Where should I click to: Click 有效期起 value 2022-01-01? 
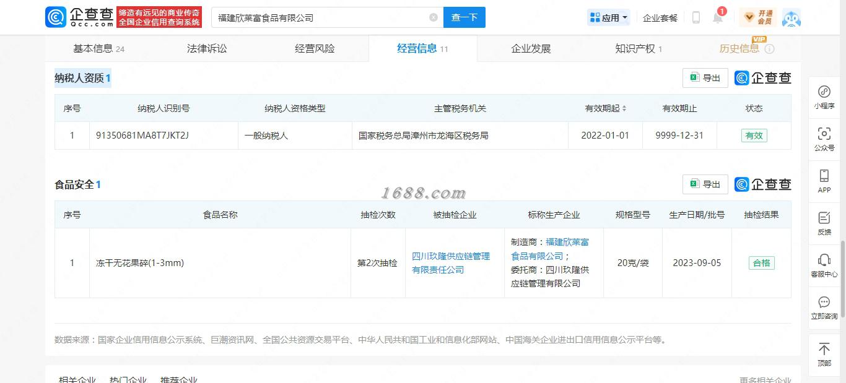pyautogui.click(x=605, y=136)
